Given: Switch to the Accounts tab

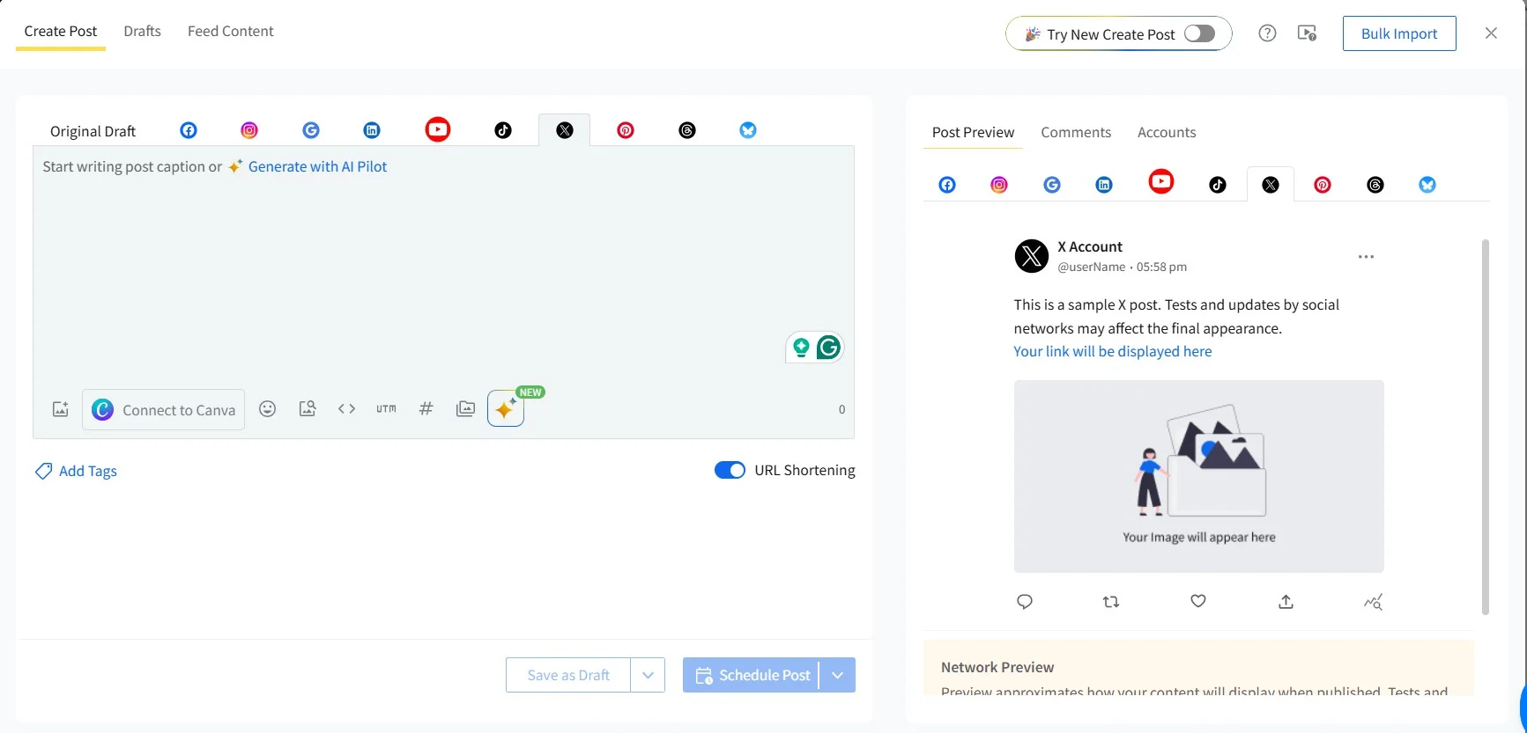Looking at the screenshot, I should click(1167, 132).
